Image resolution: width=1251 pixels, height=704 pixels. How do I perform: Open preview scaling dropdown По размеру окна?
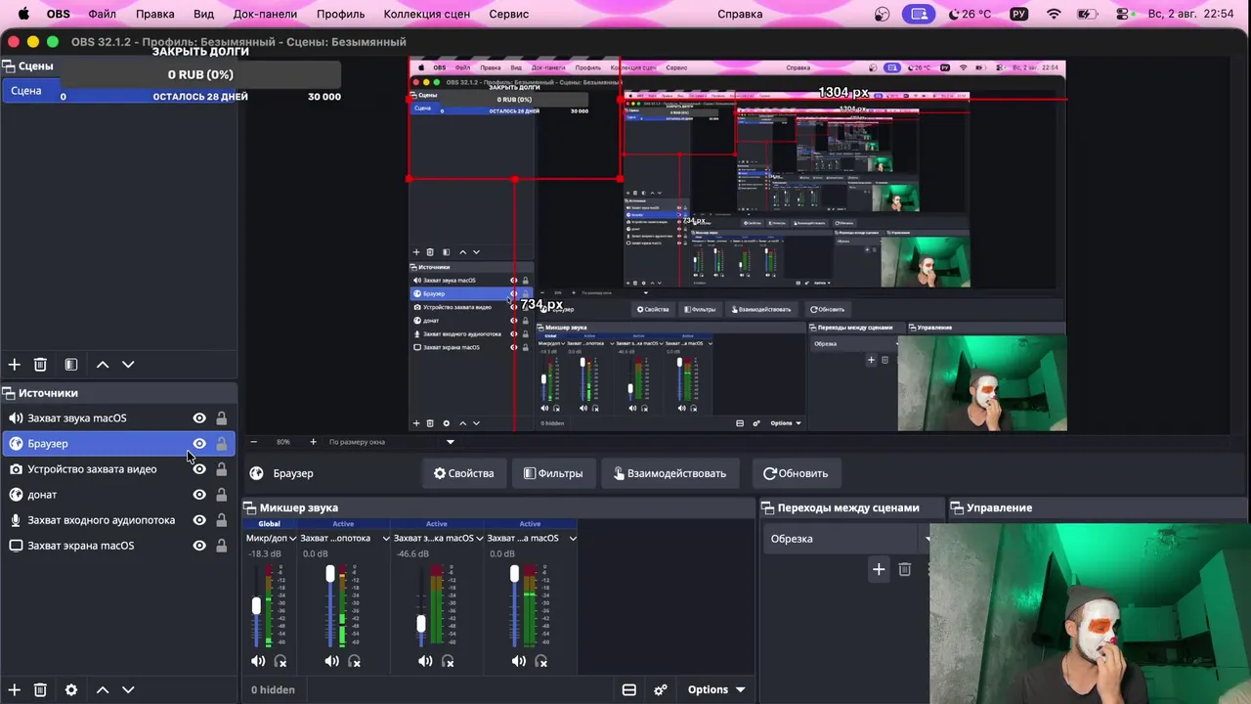point(391,442)
